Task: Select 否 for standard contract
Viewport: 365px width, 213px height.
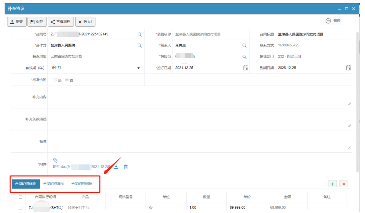Action: point(67,80)
